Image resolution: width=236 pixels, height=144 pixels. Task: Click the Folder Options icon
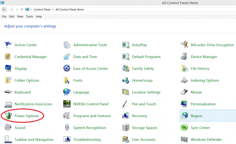pyautogui.click(x=8, y=80)
